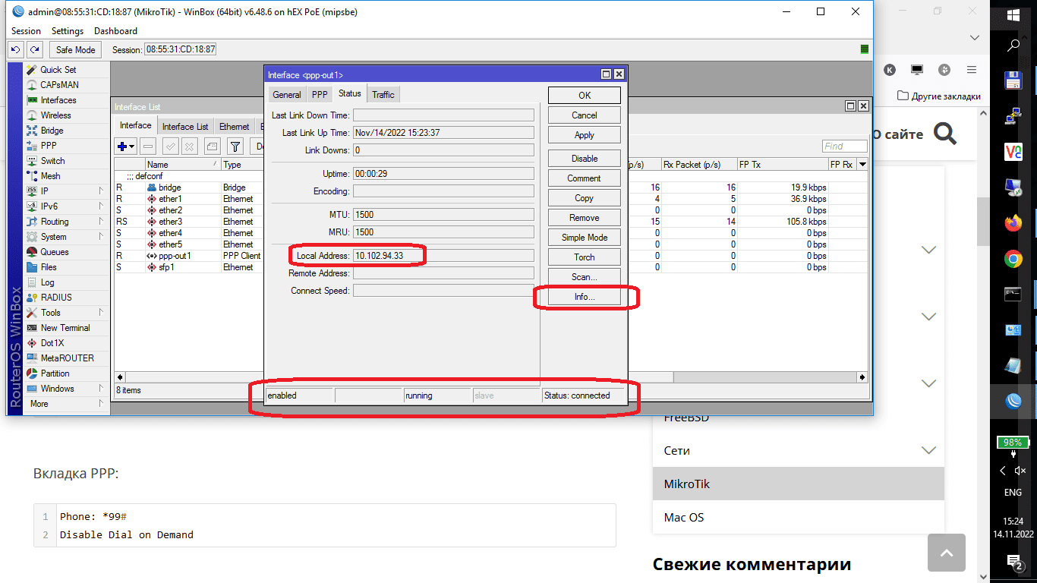This screenshot has width=1037, height=583.
Task: Toggle the Safe Mode button
Action: point(75,49)
